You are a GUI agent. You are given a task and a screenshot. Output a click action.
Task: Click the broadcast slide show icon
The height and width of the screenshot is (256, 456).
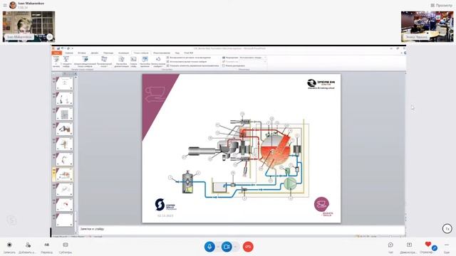click(x=85, y=60)
